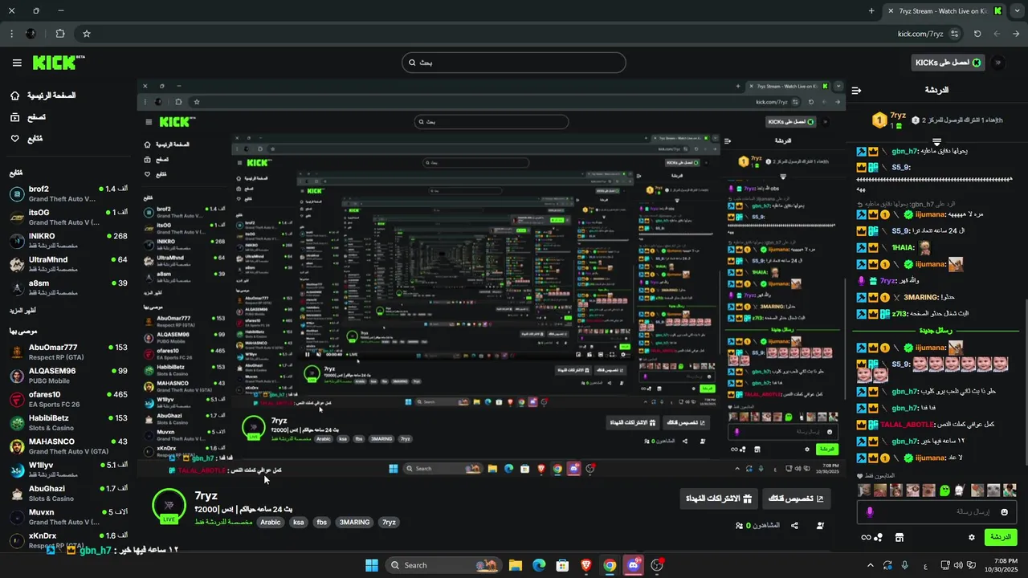Screen dimensions: 1028x578
Task: Bookmark page with star icon
Action: point(86,34)
